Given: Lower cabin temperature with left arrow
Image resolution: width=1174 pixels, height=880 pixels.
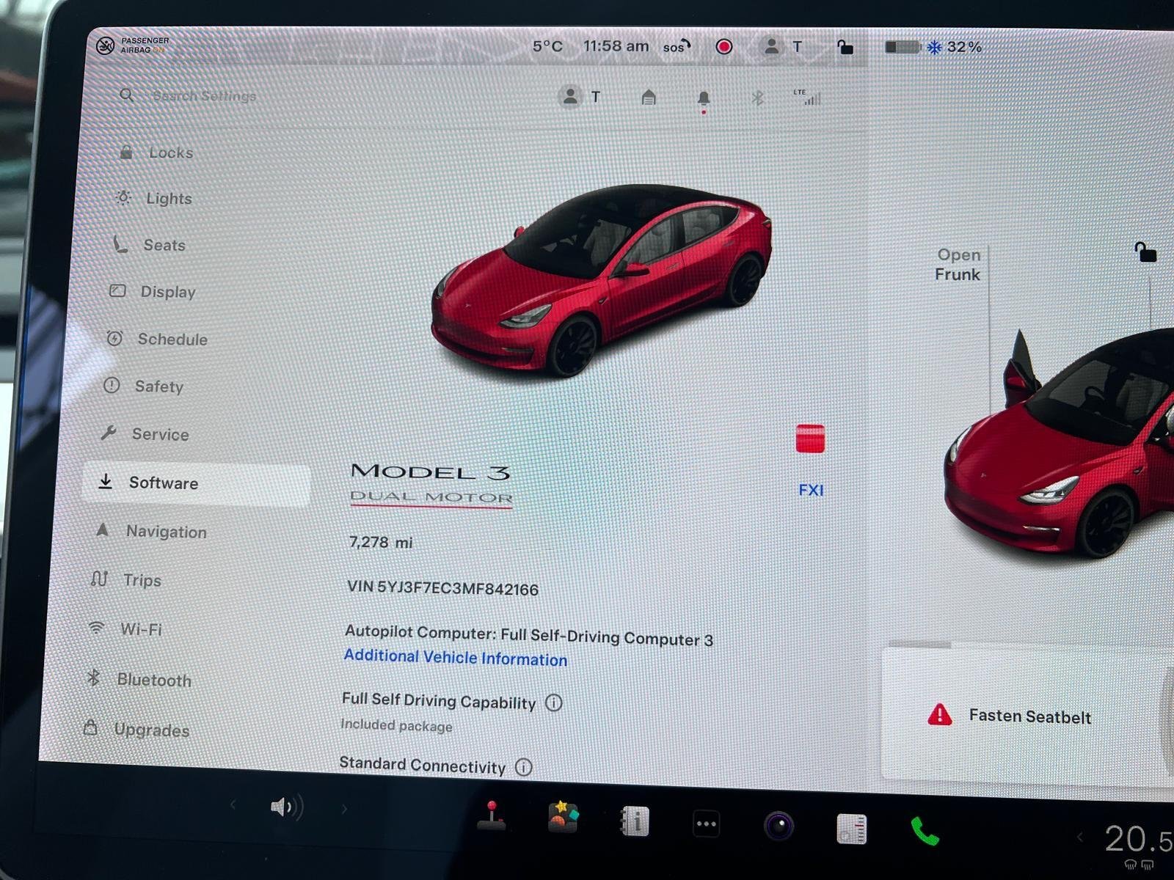Looking at the screenshot, I should click(1079, 837).
